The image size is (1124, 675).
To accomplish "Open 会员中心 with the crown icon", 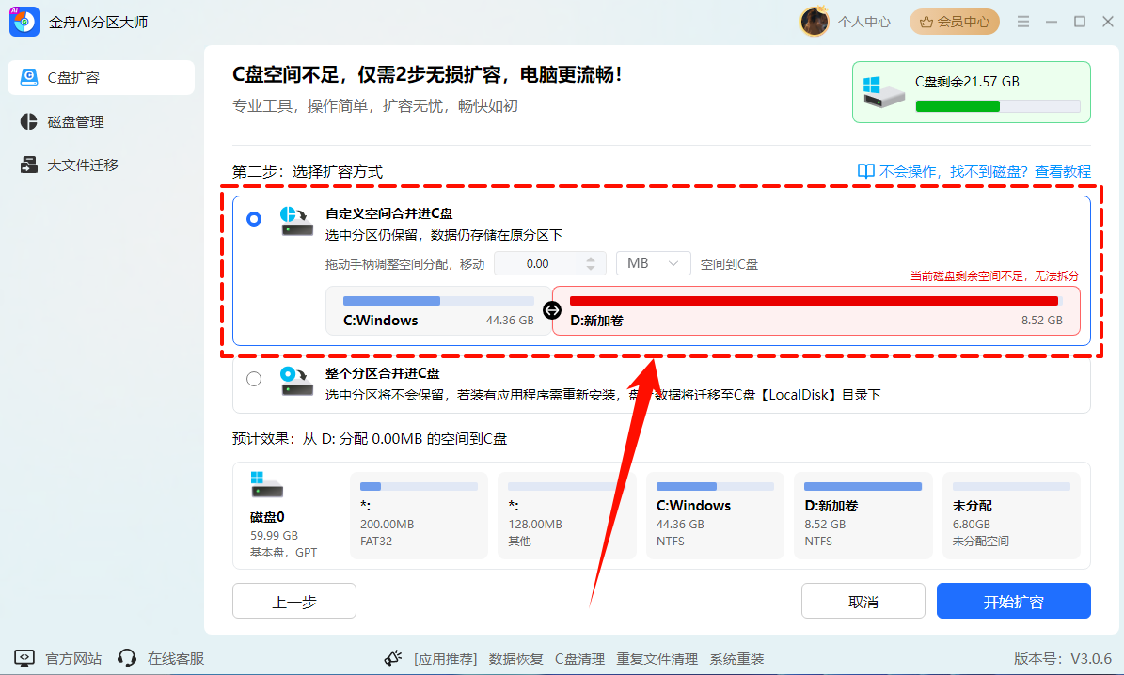I will (x=954, y=21).
